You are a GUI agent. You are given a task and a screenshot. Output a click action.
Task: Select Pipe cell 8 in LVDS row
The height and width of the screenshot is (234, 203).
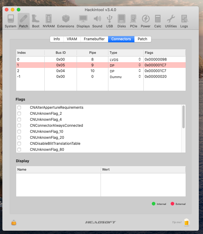[x=92, y=59]
